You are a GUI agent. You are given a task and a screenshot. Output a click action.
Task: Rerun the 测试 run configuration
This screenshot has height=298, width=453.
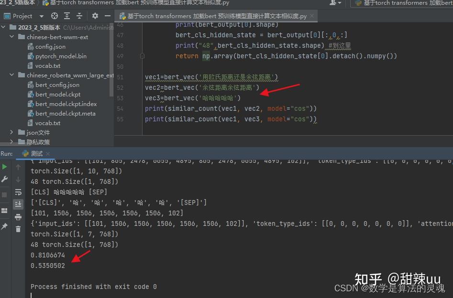click(x=5, y=167)
